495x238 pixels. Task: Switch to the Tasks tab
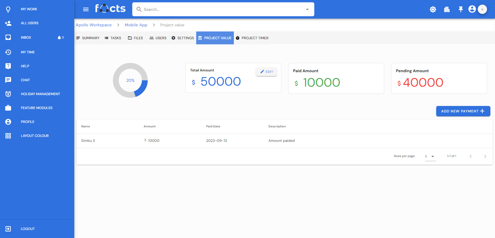(113, 38)
